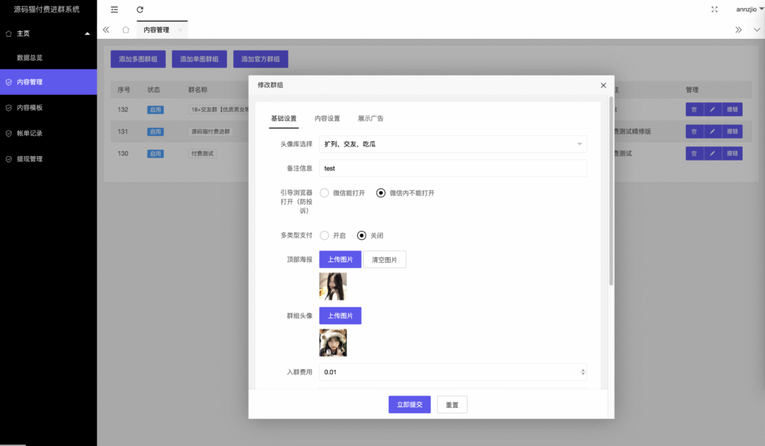The height and width of the screenshot is (446, 765).
Task: Click the home tab icon
Action: 126,30
